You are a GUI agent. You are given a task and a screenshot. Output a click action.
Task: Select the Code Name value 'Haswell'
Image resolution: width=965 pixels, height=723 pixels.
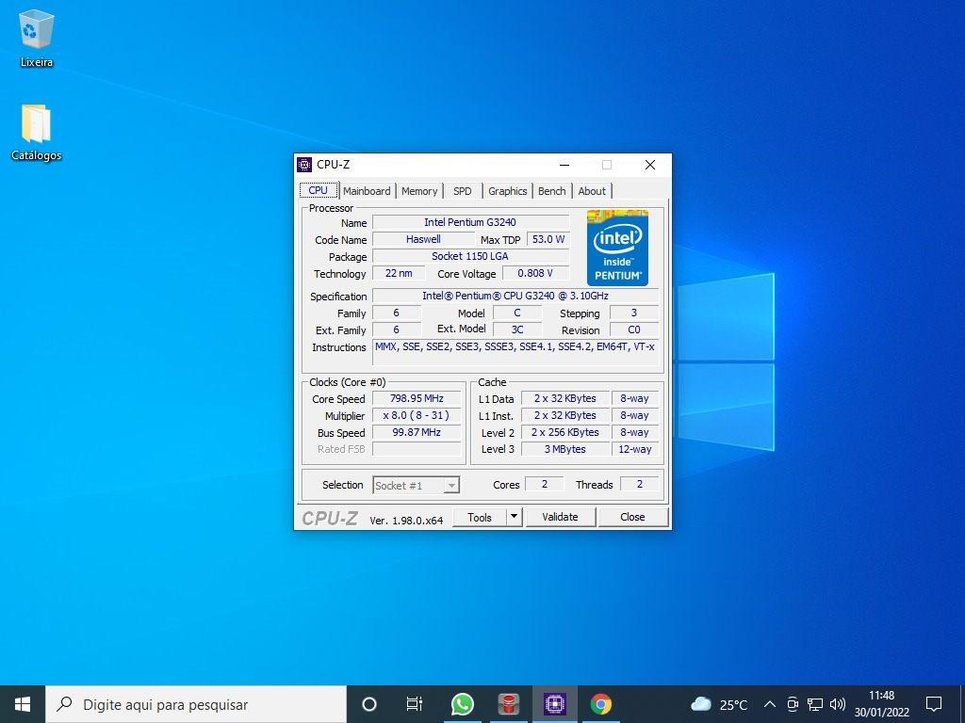tap(423, 240)
